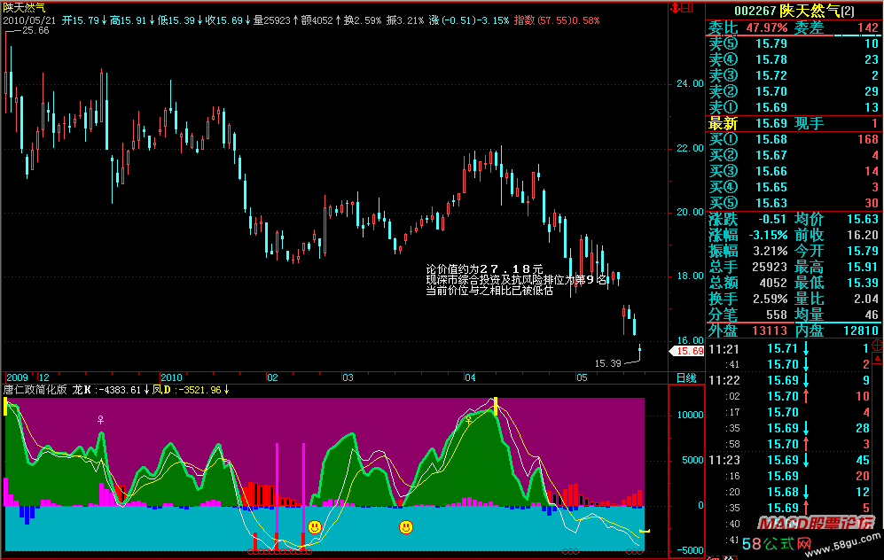
Task: Click date axis label 2010
Action: point(171,377)
